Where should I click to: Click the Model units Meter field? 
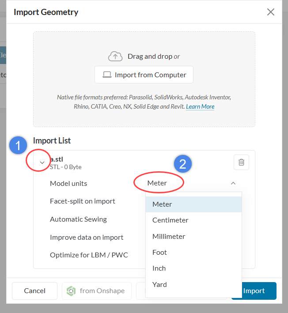pyautogui.click(x=157, y=183)
